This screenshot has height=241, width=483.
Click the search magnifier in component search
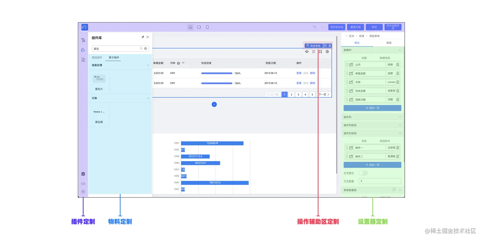pyautogui.click(x=141, y=49)
